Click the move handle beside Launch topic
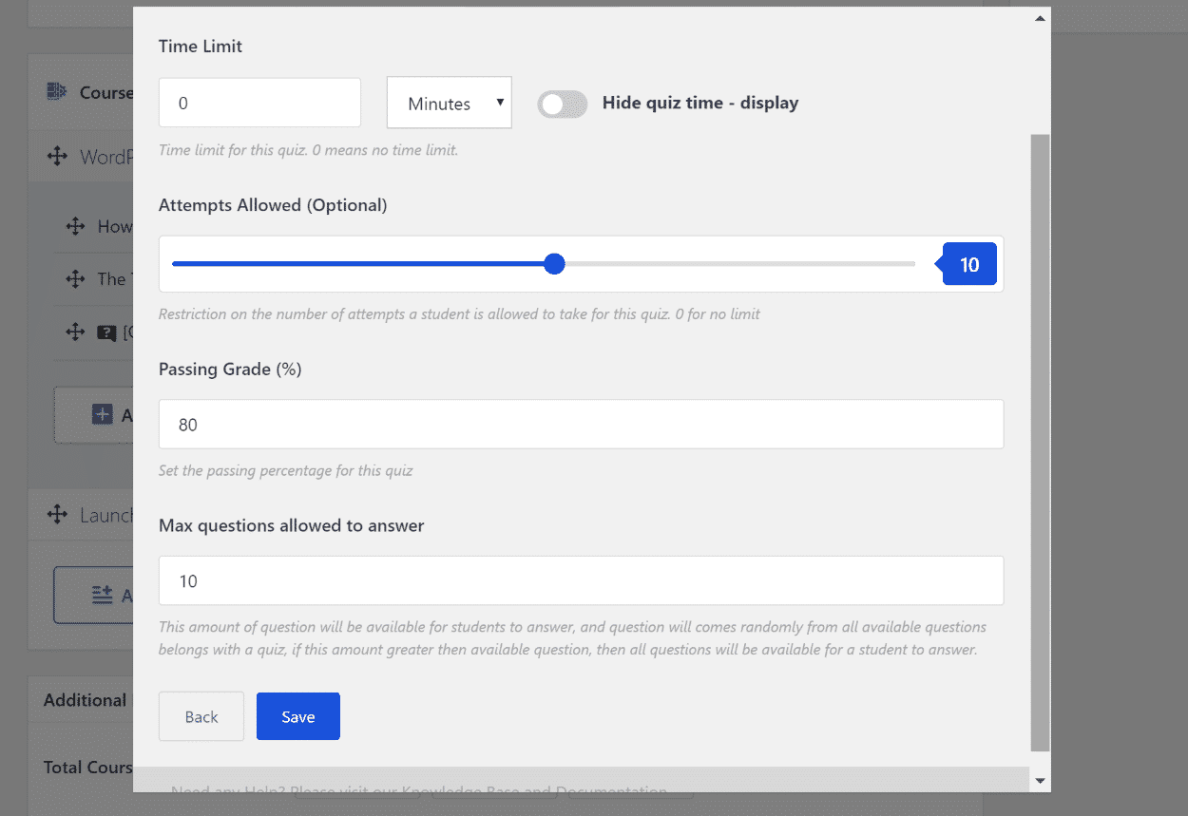This screenshot has width=1188, height=816. coord(57,515)
